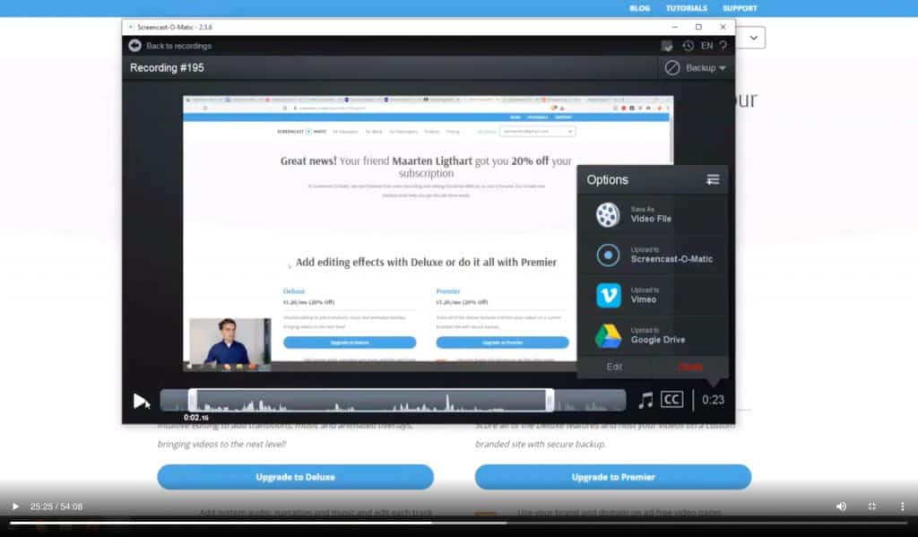The image size is (918, 537).
Task: Exit fullscreen in the outer video player
Action: click(871, 507)
